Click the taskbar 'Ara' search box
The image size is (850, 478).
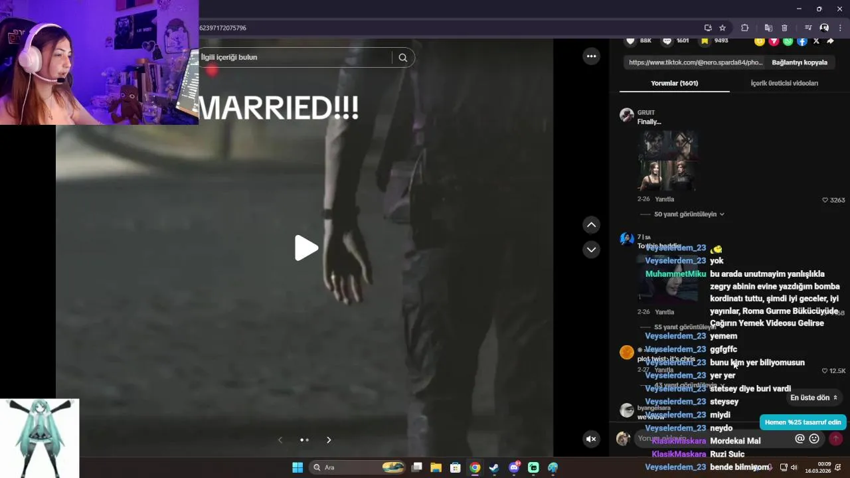(x=358, y=467)
